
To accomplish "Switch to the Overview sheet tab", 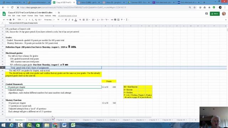I will 20,120.
